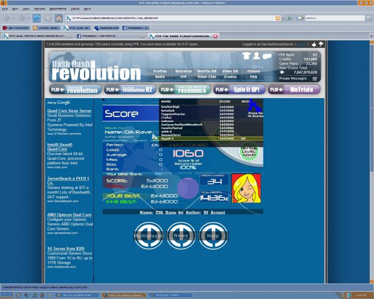Go back with the browser Back arrow
Image resolution: width=374 pixels, height=299 pixels.
pyautogui.click(x=7, y=18)
